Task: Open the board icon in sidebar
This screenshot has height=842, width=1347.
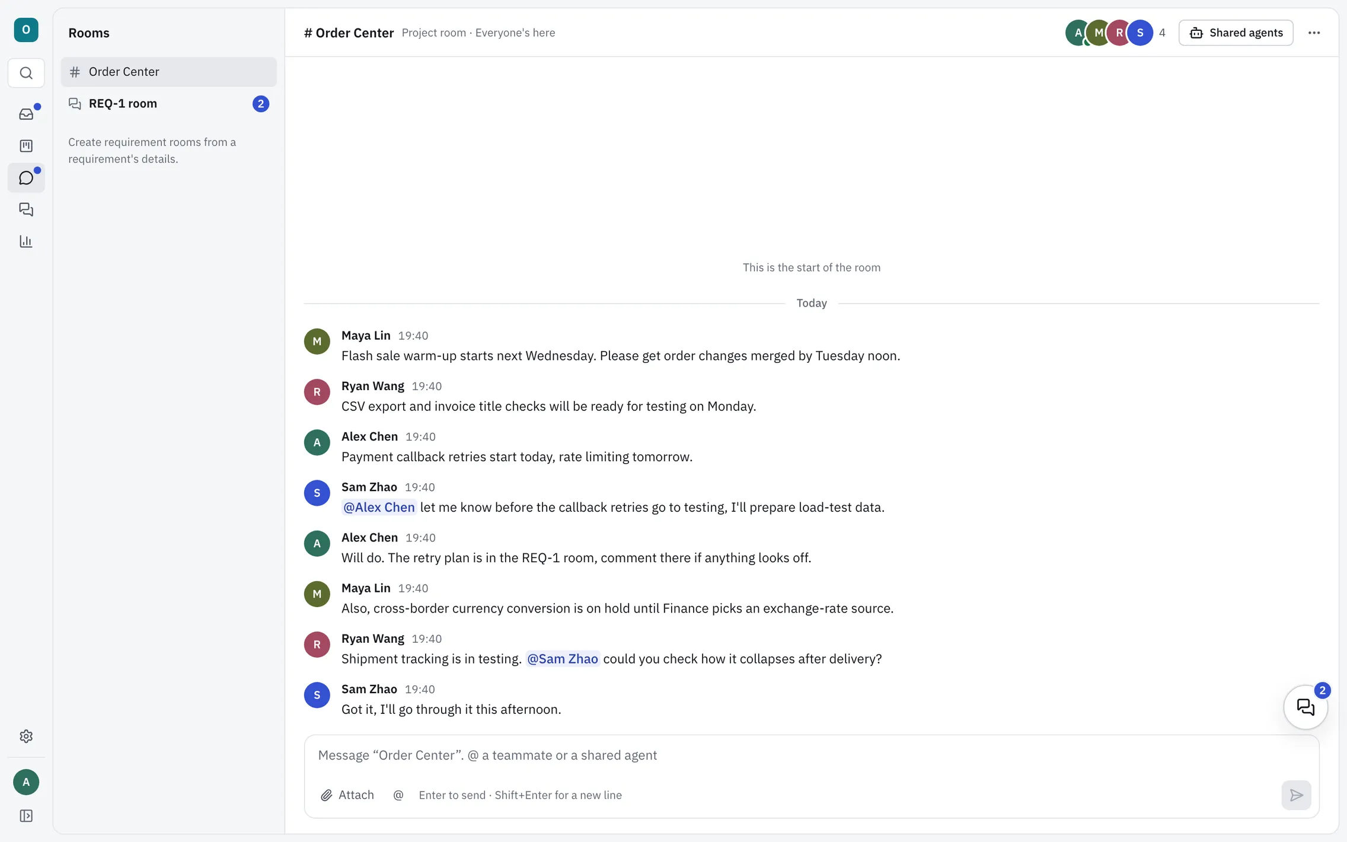Action: tap(26, 146)
